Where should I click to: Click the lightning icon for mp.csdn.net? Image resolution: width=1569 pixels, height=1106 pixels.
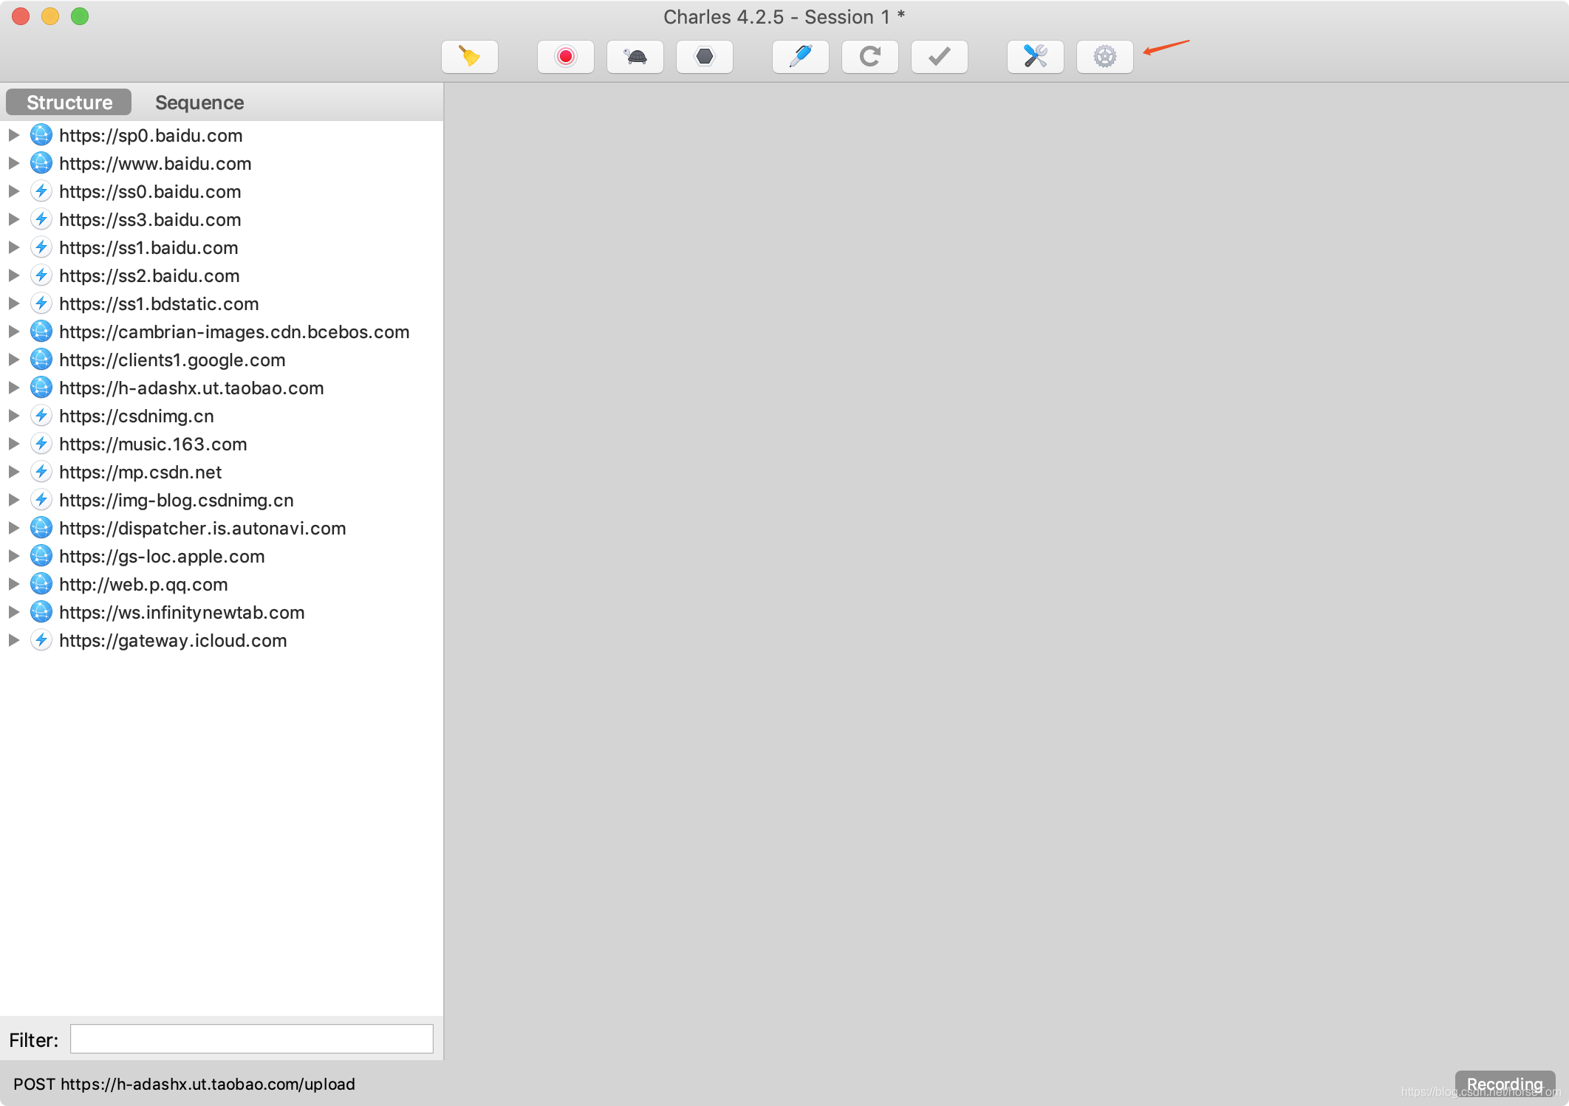point(41,472)
